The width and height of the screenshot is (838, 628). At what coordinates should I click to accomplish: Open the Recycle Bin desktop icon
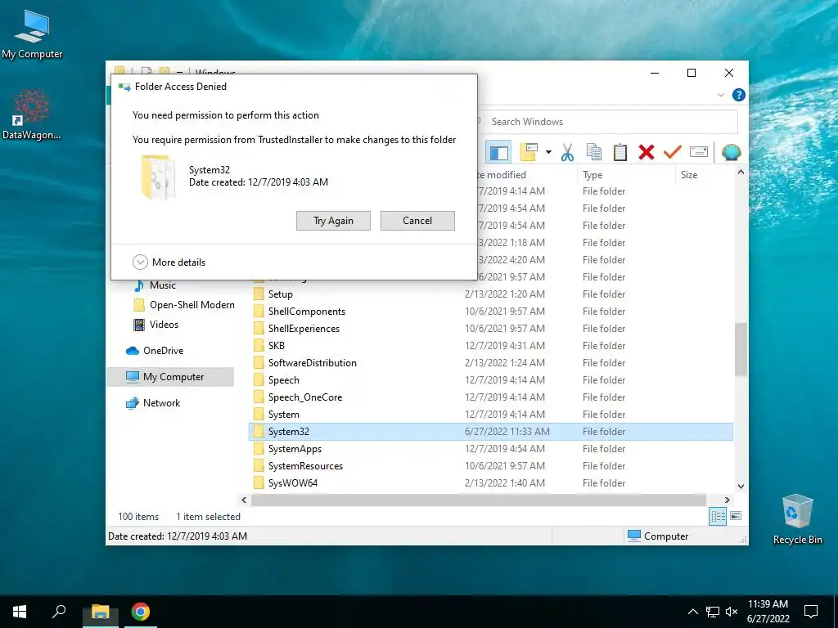pos(797,519)
